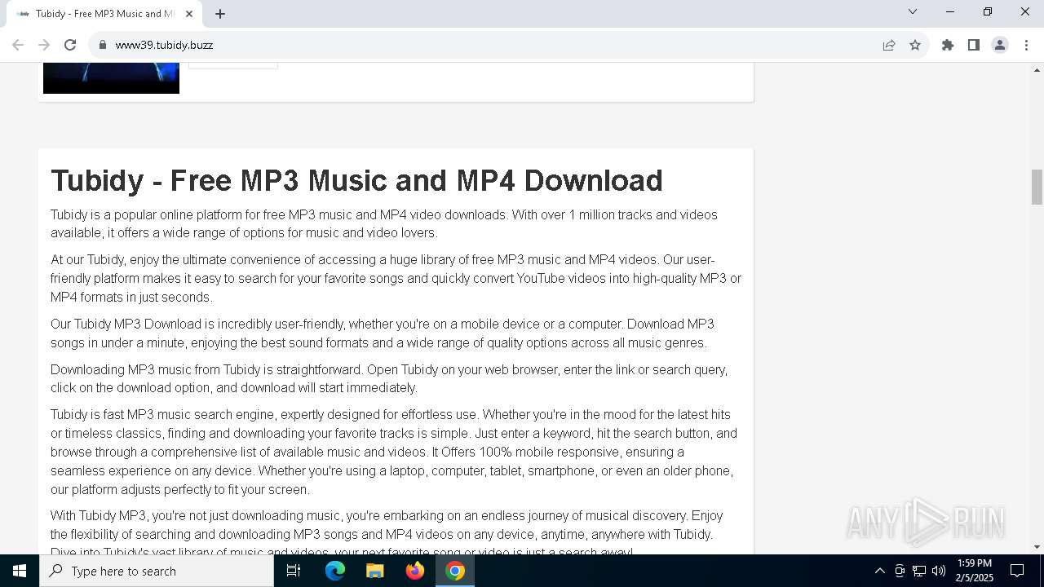
Task: Reload the Tubidy page
Action: coord(70,45)
